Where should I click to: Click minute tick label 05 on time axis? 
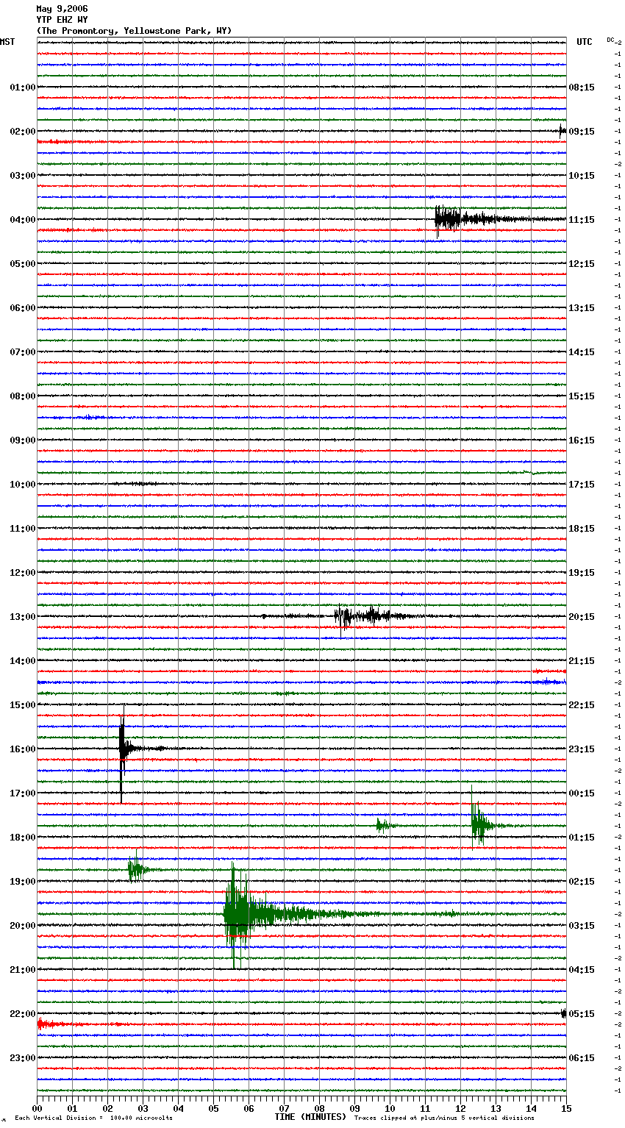click(214, 1108)
